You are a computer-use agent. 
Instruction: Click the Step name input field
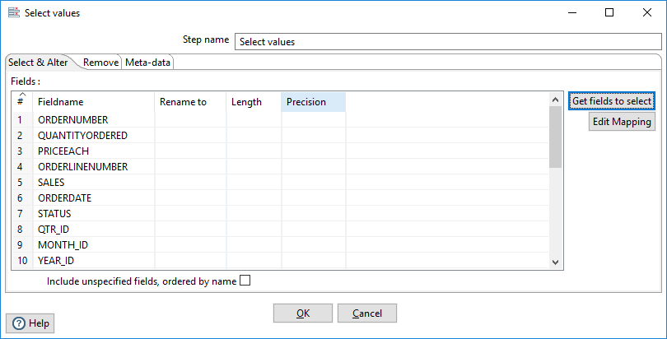click(448, 42)
